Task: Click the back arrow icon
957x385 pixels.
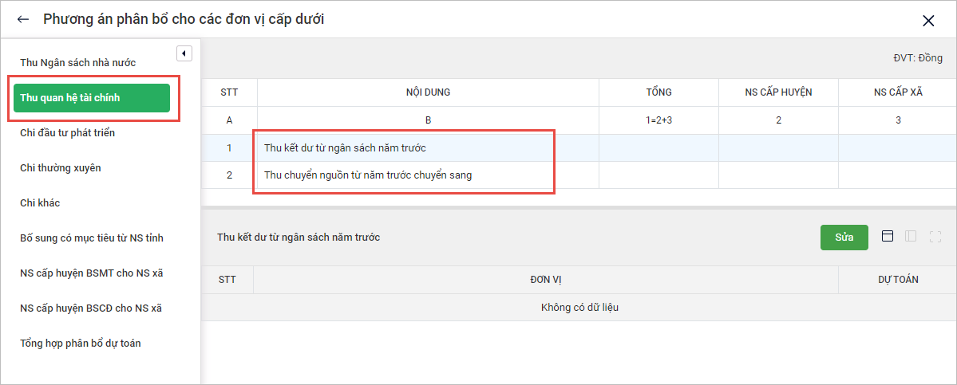Action: tap(23, 19)
